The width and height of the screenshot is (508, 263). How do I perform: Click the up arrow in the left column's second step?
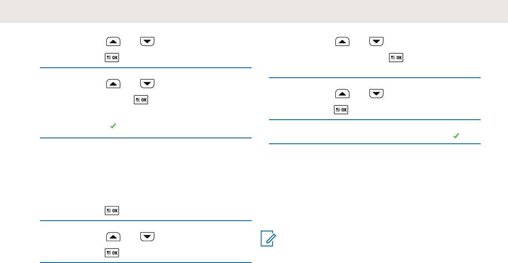point(113,84)
